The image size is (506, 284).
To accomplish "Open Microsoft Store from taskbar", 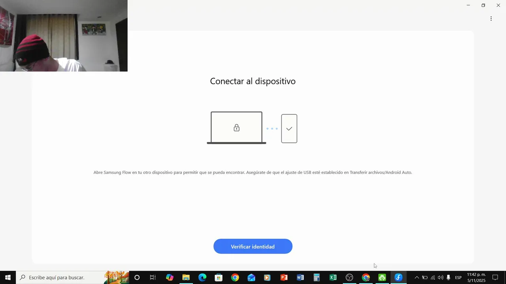I will click(219, 278).
